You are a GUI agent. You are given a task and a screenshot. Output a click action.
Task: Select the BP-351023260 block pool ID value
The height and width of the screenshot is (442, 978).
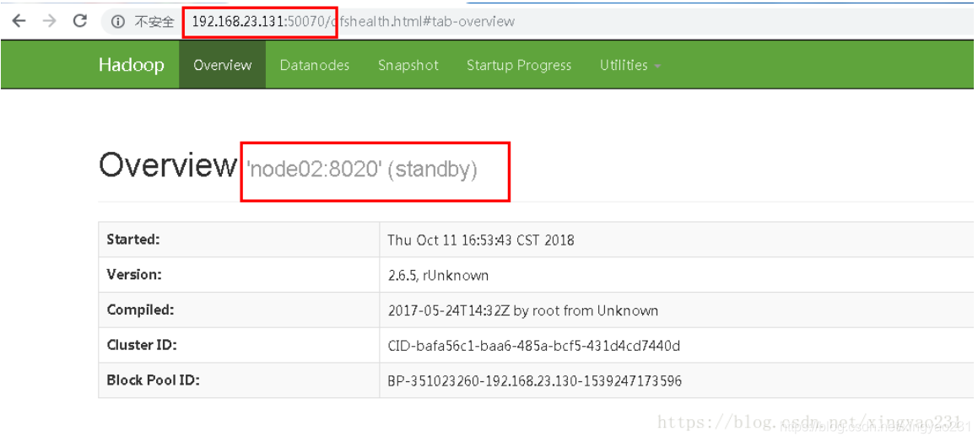(534, 380)
